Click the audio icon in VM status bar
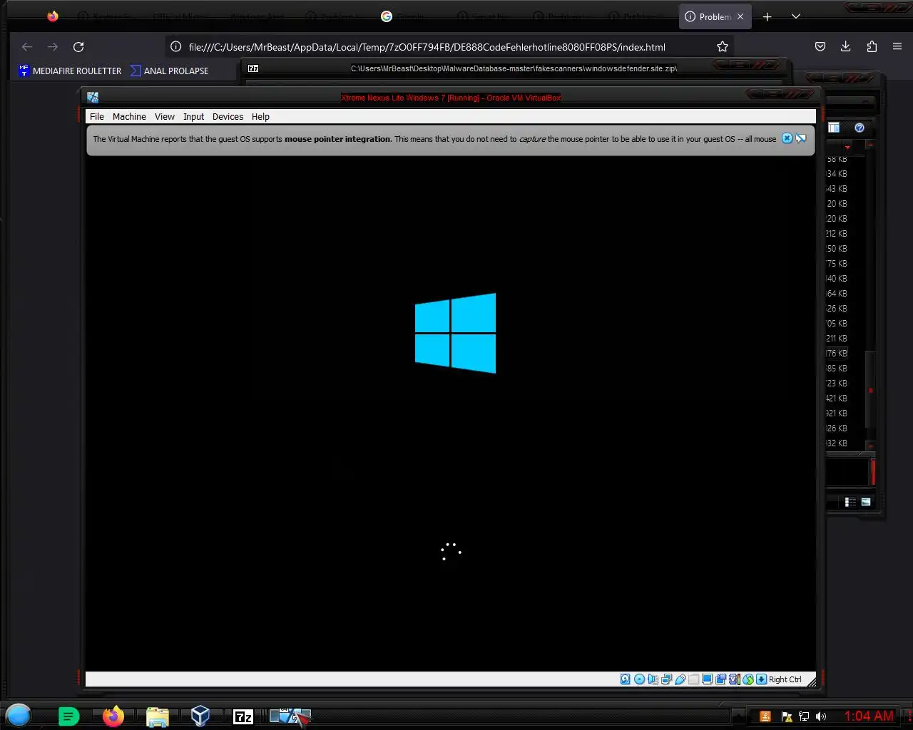The height and width of the screenshot is (730, 913). point(653,679)
